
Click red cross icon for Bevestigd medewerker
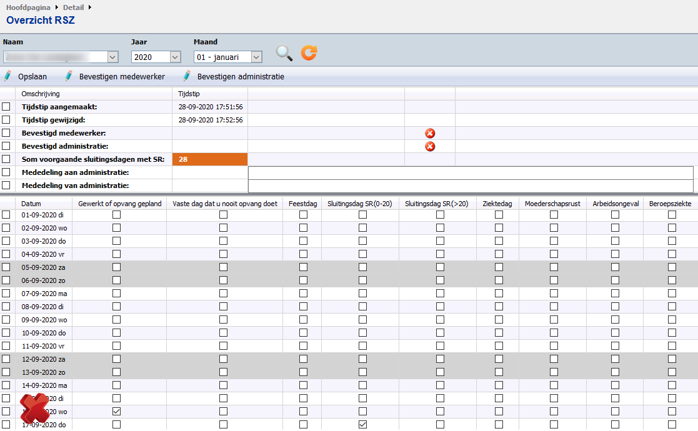(430, 133)
